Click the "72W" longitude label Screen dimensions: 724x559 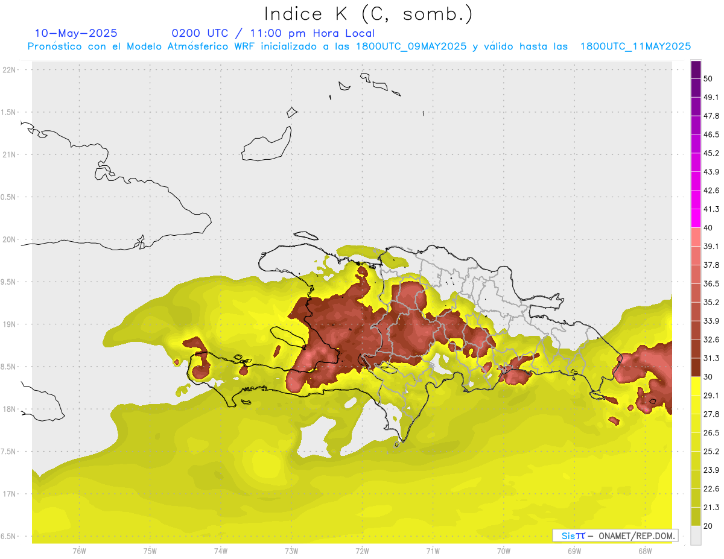(x=362, y=551)
